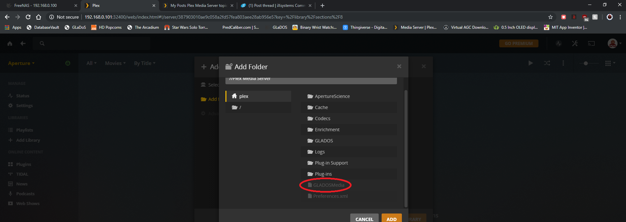Click the browser back arrow

click(7, 17)
